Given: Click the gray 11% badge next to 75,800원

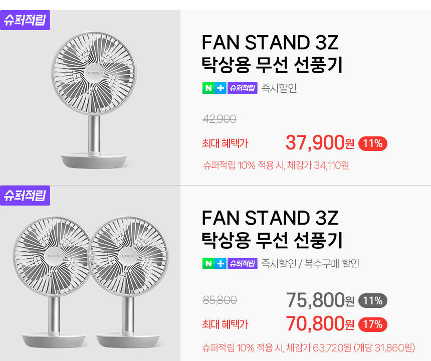Looking at the screenshot, I should [373, 301].
